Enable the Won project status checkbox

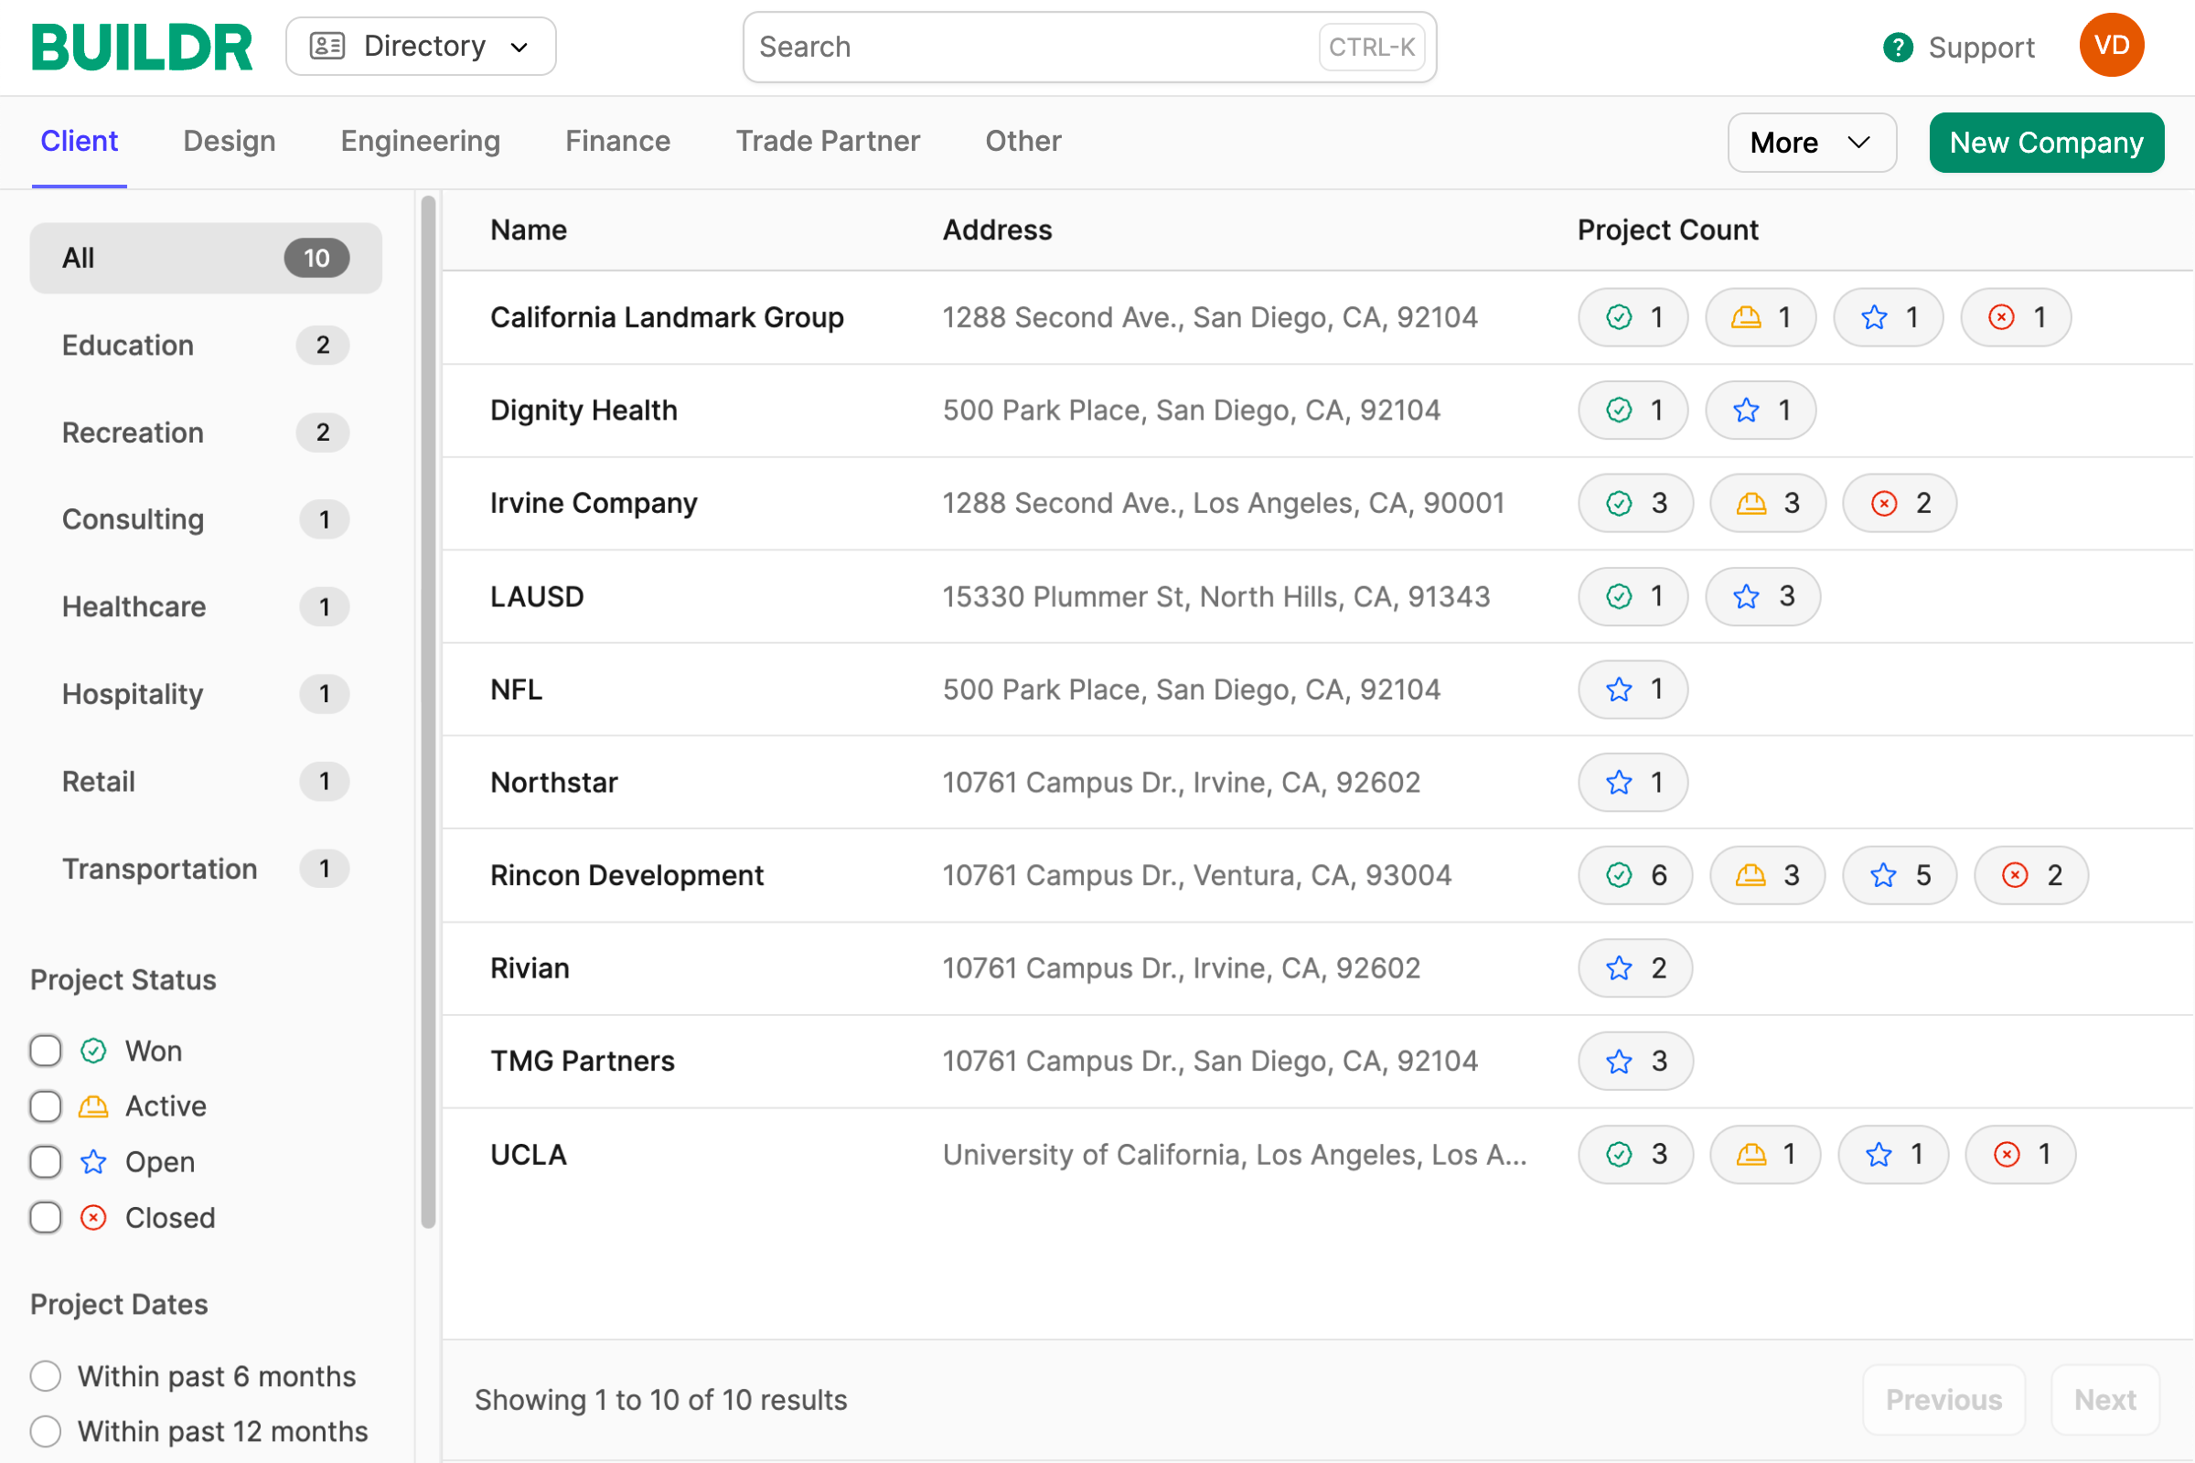tap(46, 1052)
